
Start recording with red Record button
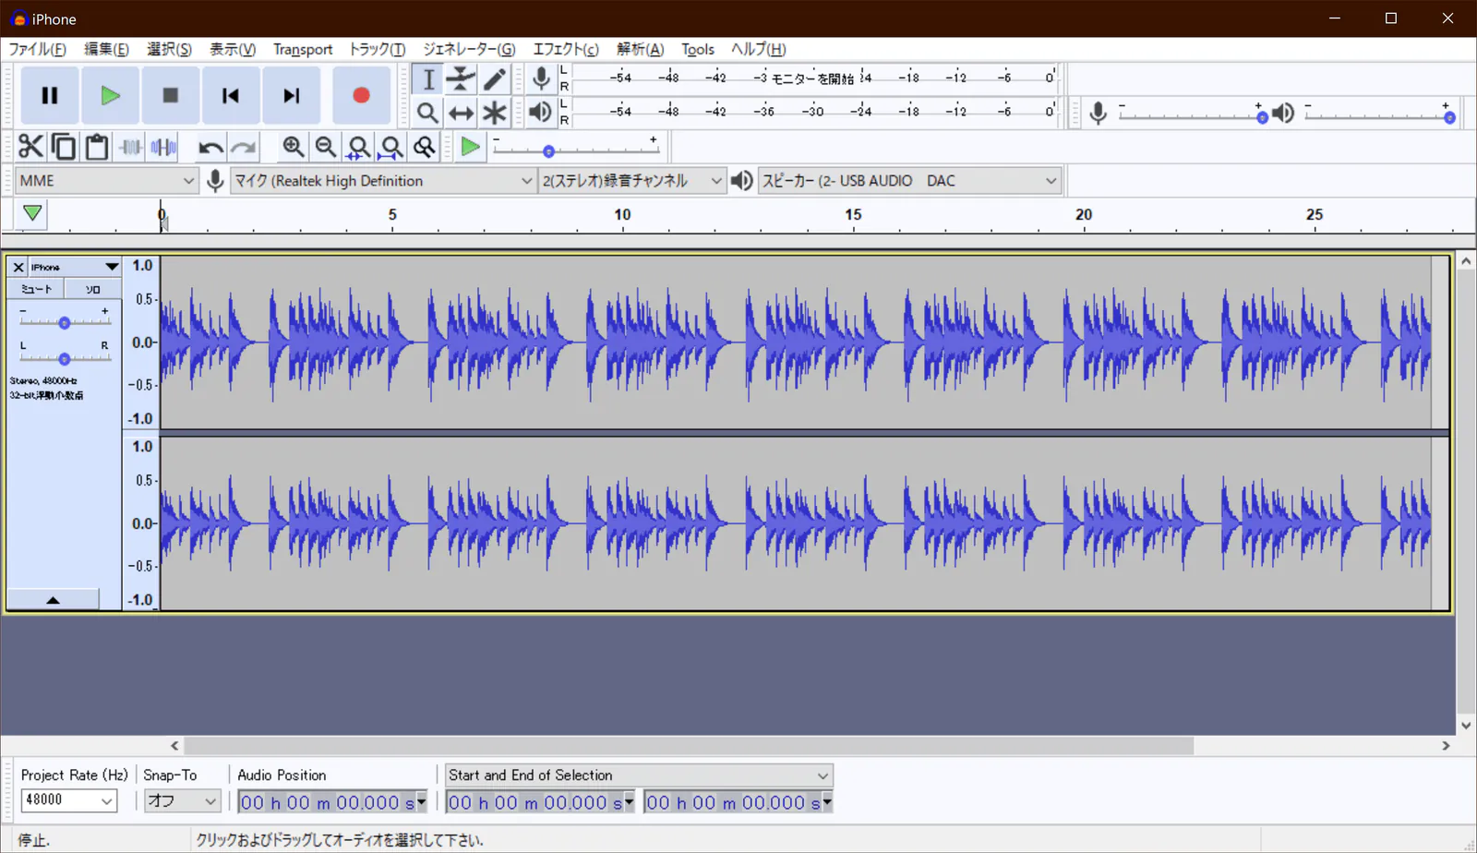click(x=361, y=95)
